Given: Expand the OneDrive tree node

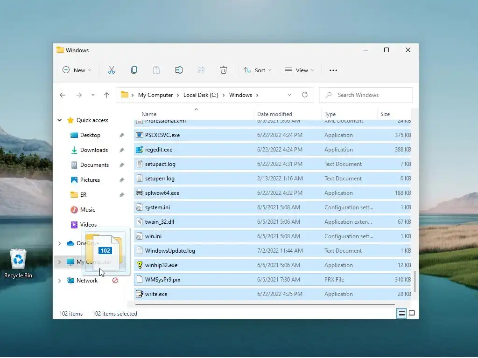Looking at the screenshot, I should [x=60, y=243].
